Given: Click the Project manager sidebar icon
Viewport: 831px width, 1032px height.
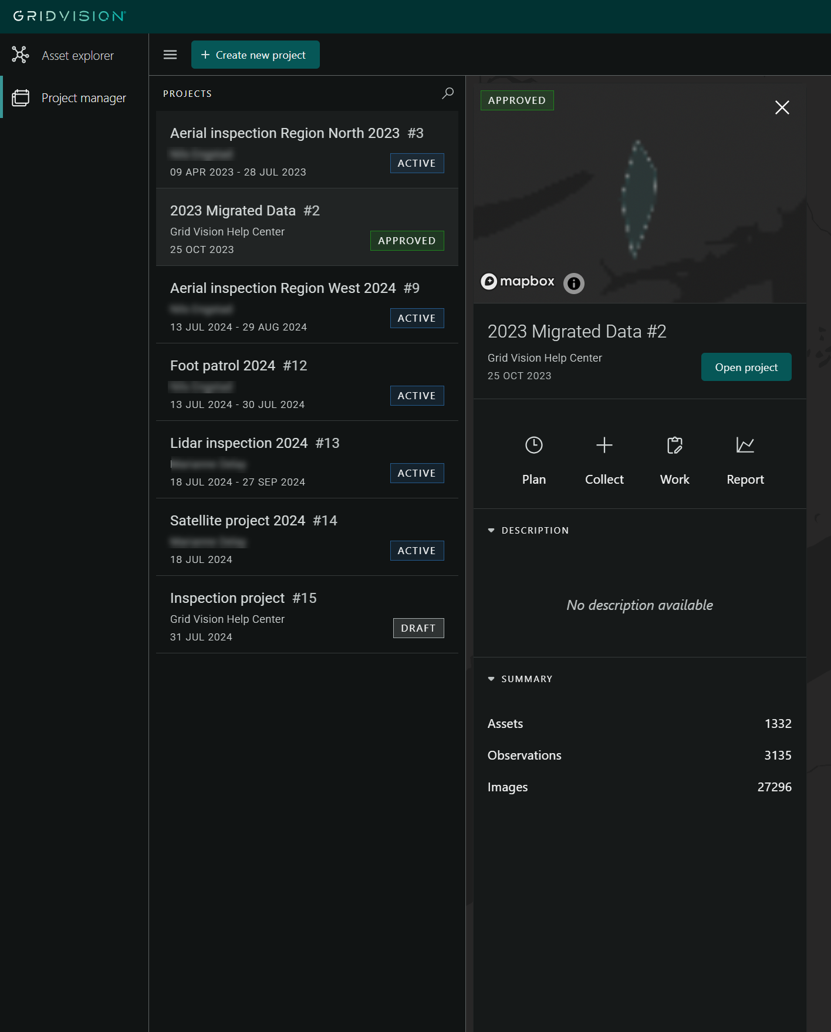Looking at the screenshot, I should (x=21, y=97).
